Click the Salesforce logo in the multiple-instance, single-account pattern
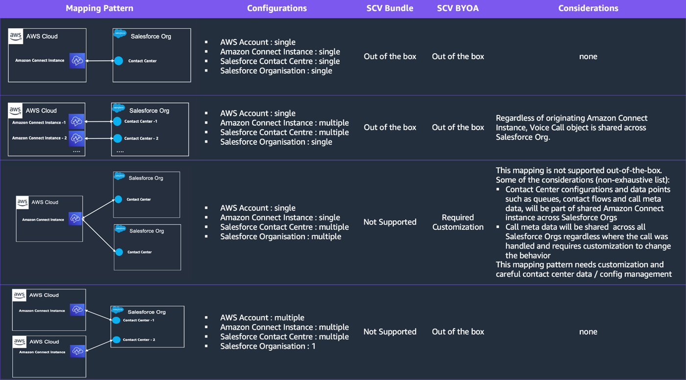The width and height of the screenshot is (686, 380). click(x=118, y=108)
